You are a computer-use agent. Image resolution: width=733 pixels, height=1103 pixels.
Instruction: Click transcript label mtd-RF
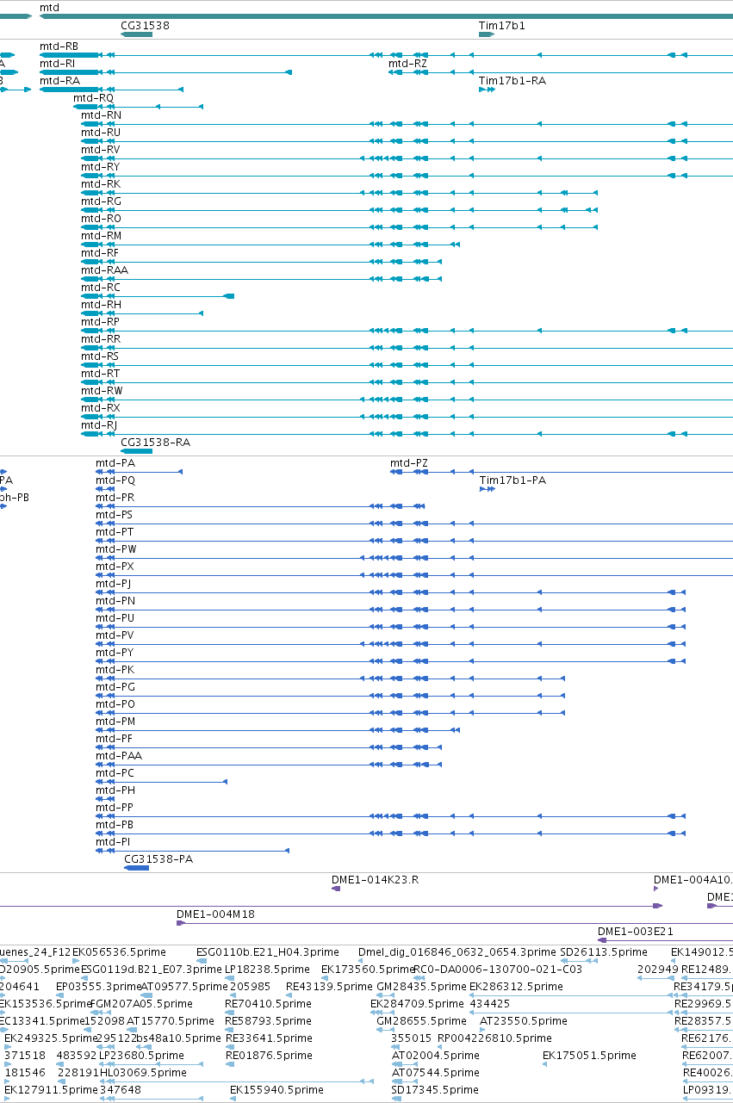click(x=100, y=252)
